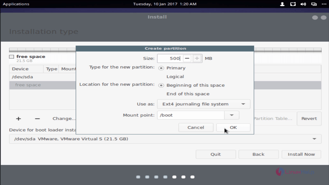Viewport: 329px width, 185px height.
Task: Add a new partition with plus icon
Action: click(x=19, y=118)
